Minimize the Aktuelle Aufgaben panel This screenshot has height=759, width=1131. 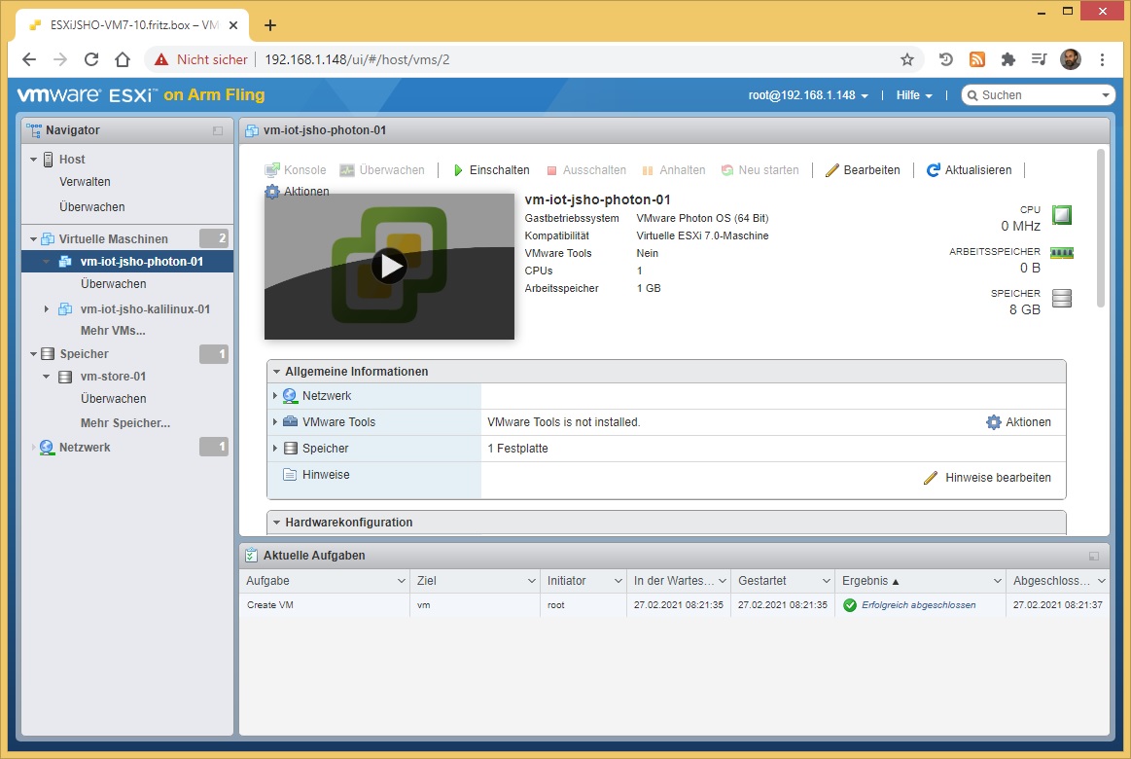pos(1094,556)
